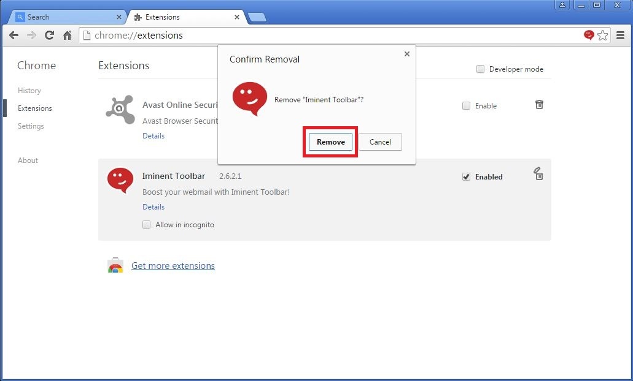Close the Confirm Removal dialog with X
633x381 pixels.
click(x=407, y=54)
